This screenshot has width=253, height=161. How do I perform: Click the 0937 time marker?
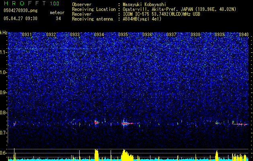coord(171,35)
